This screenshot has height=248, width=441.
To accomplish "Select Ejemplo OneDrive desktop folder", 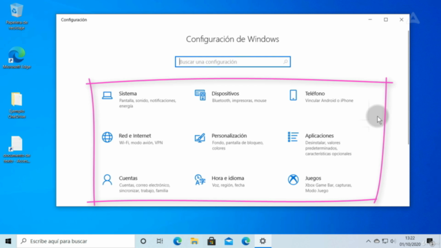I will [x=17, y=105].
